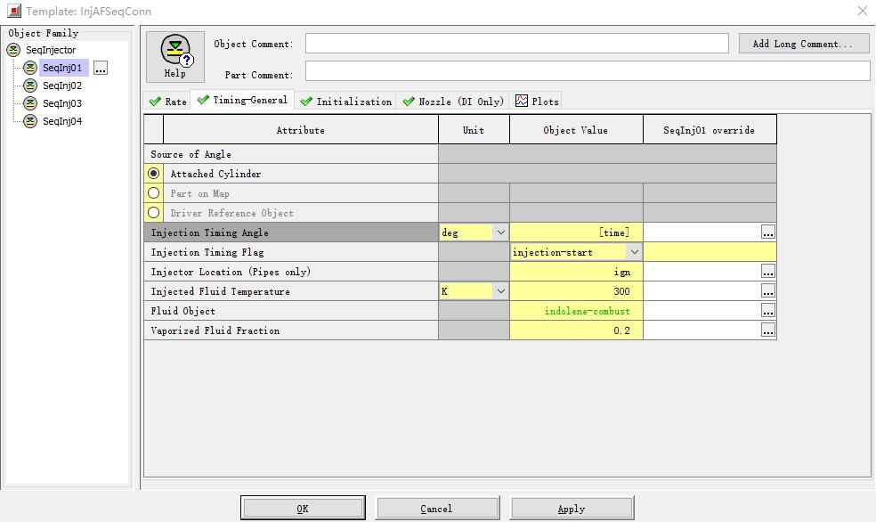Click the Cancel button
This screenshot has width=876, height=522.
tap(437, 508)
